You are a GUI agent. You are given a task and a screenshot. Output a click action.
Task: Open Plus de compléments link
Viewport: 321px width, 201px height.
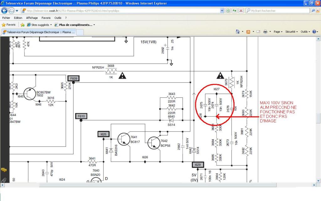coord(73,25)
